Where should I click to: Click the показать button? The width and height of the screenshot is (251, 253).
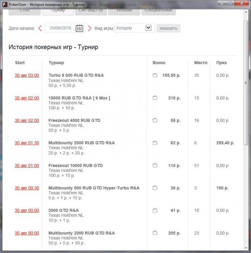(169, 28)
